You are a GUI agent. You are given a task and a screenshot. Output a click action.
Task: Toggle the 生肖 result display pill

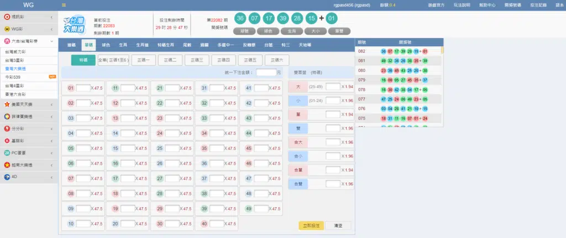tap(291, 31)
